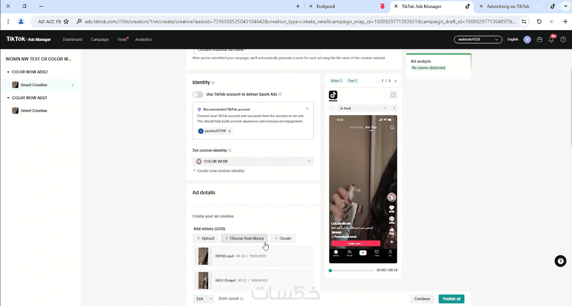Viewport: 572px width, 306px height.
Task: Select the Text 1 preview tab
Action: pyautogui.click(x=352, y=81)
